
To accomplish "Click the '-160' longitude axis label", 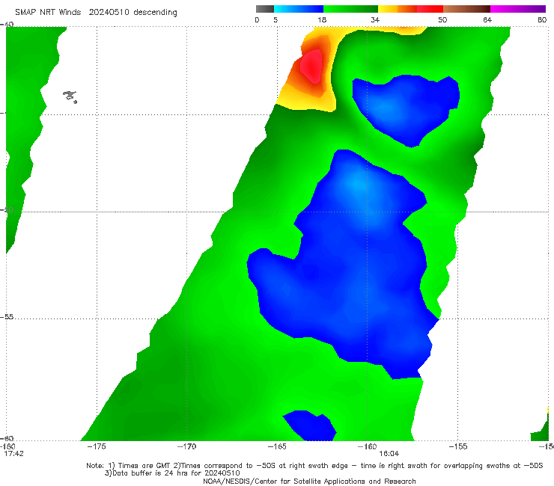I will pos(367,446).
